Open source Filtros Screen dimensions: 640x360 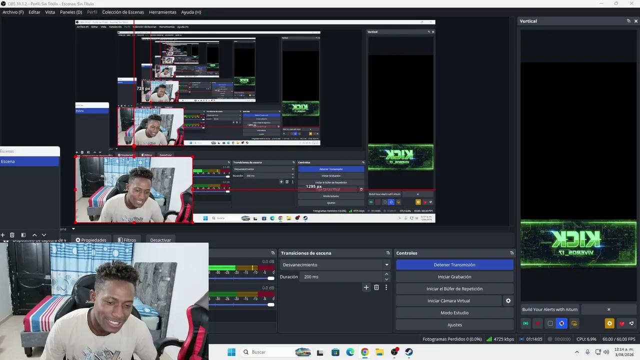click(127, 240)
